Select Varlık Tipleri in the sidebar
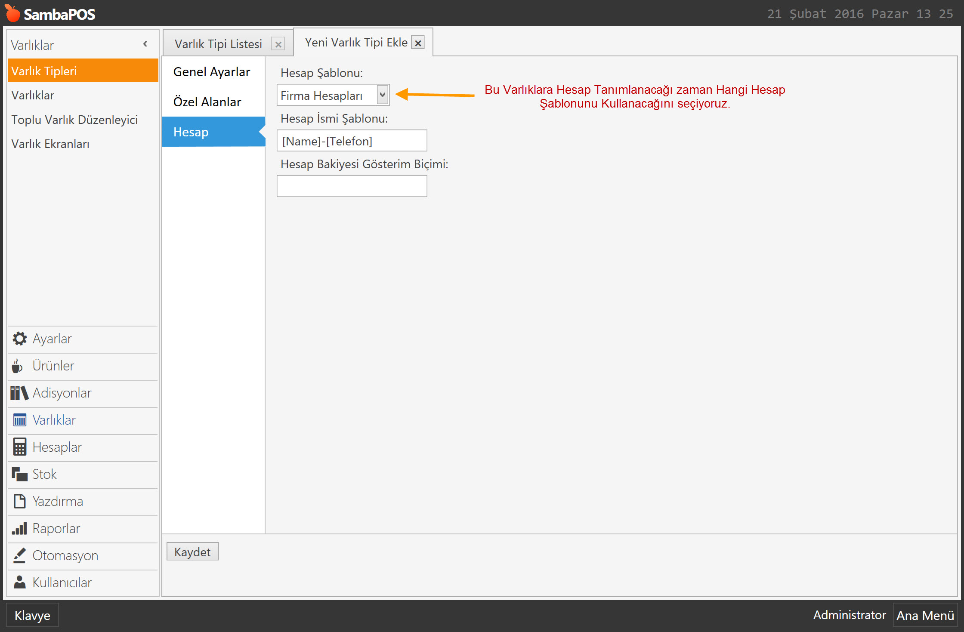 pyautogui.click(x=83, y=71)
